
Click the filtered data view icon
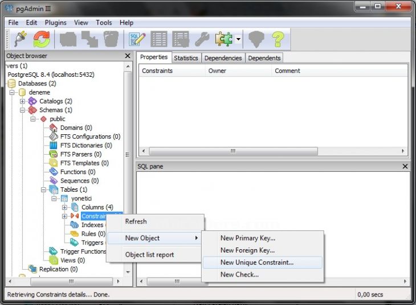pyautogui.click(x=181, y=39)
